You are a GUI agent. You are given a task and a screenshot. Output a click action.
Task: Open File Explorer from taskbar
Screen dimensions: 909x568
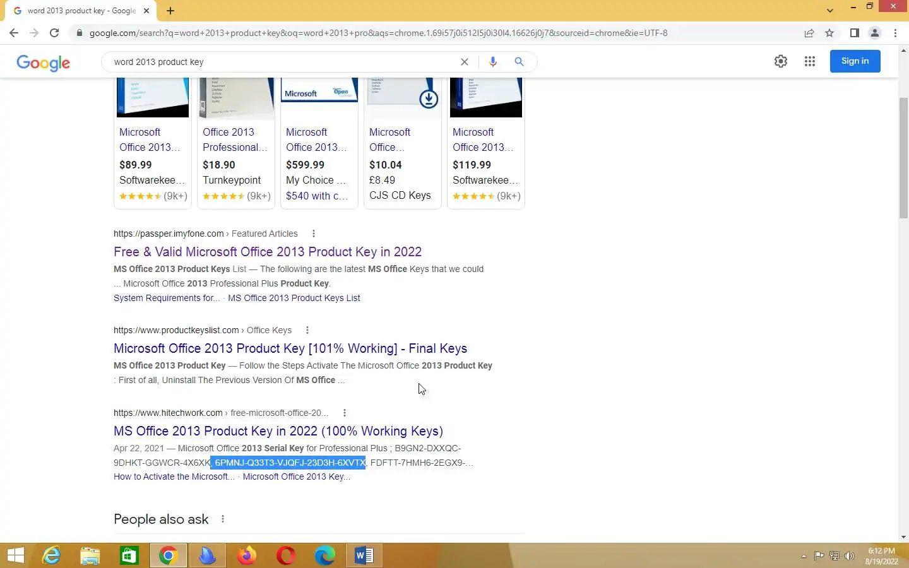click(x=90, y=555)
